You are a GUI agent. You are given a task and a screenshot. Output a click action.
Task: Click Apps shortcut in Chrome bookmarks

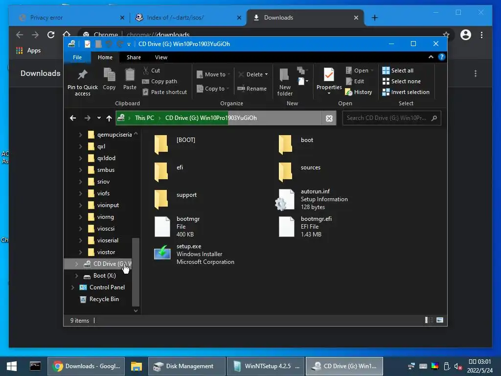pos(28,50)
